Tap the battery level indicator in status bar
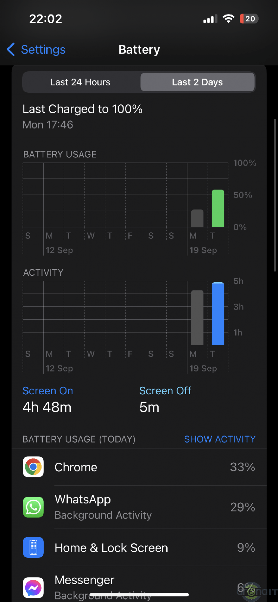The image size is (278, 602). coord(249,19)
